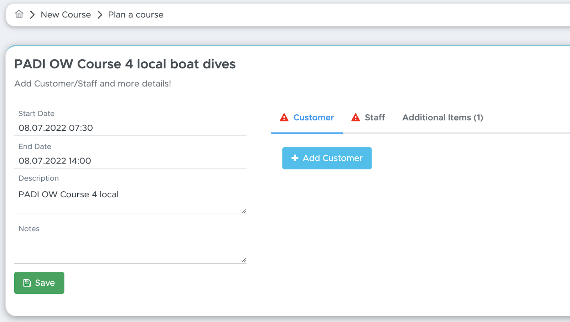Edit the End Date field
The height and width of the screenshot is (322, 570).
(x=130, y=161)
